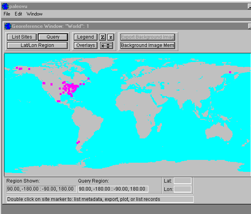
Task: Click the Lat/Lon Region button
Action: [x=37, y=45]
